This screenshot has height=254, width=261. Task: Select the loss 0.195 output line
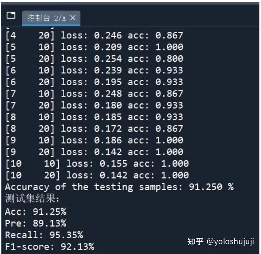pyautogui.click(x=94, y=82)
